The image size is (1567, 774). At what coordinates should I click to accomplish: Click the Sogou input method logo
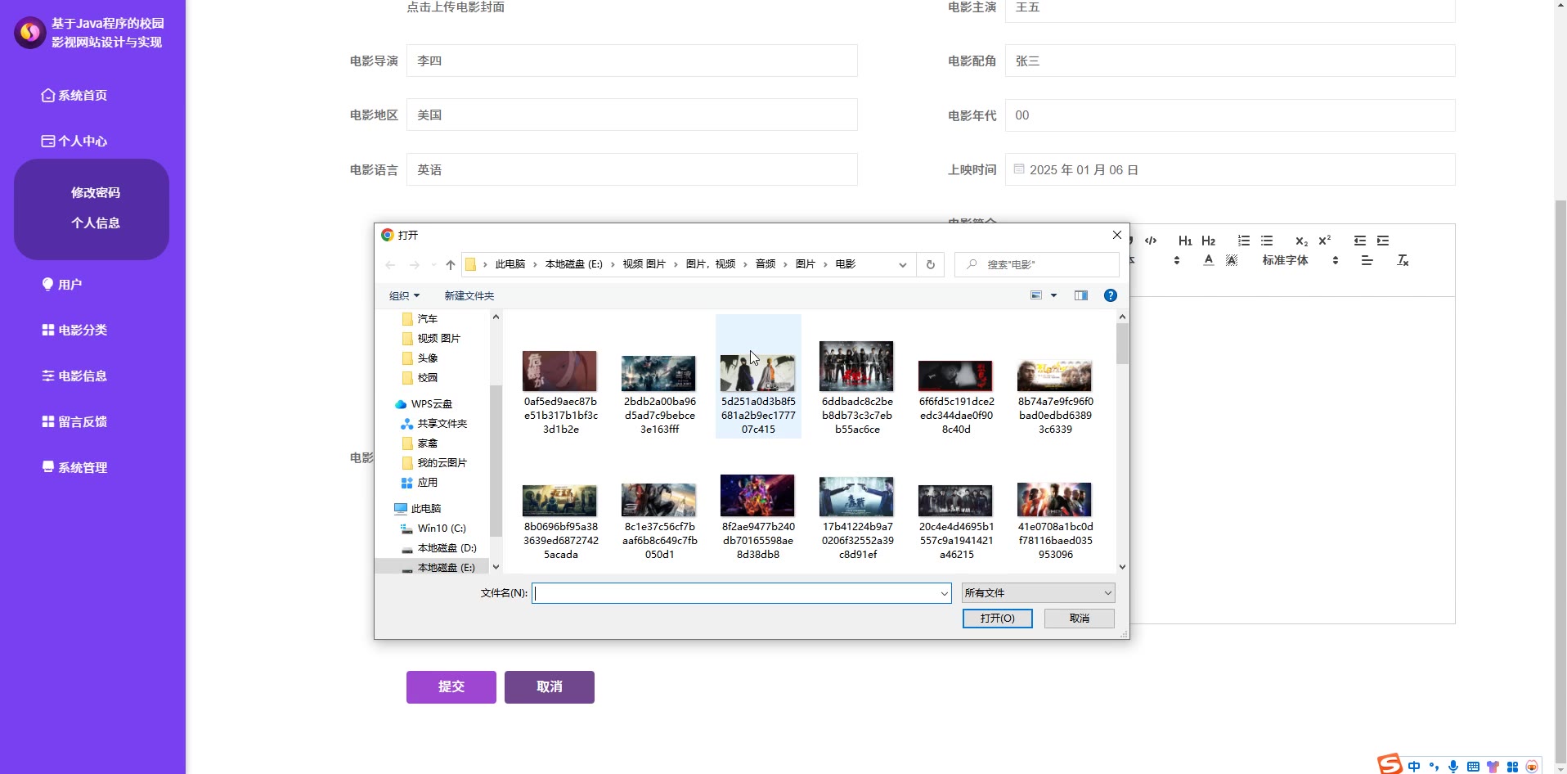1390,764
